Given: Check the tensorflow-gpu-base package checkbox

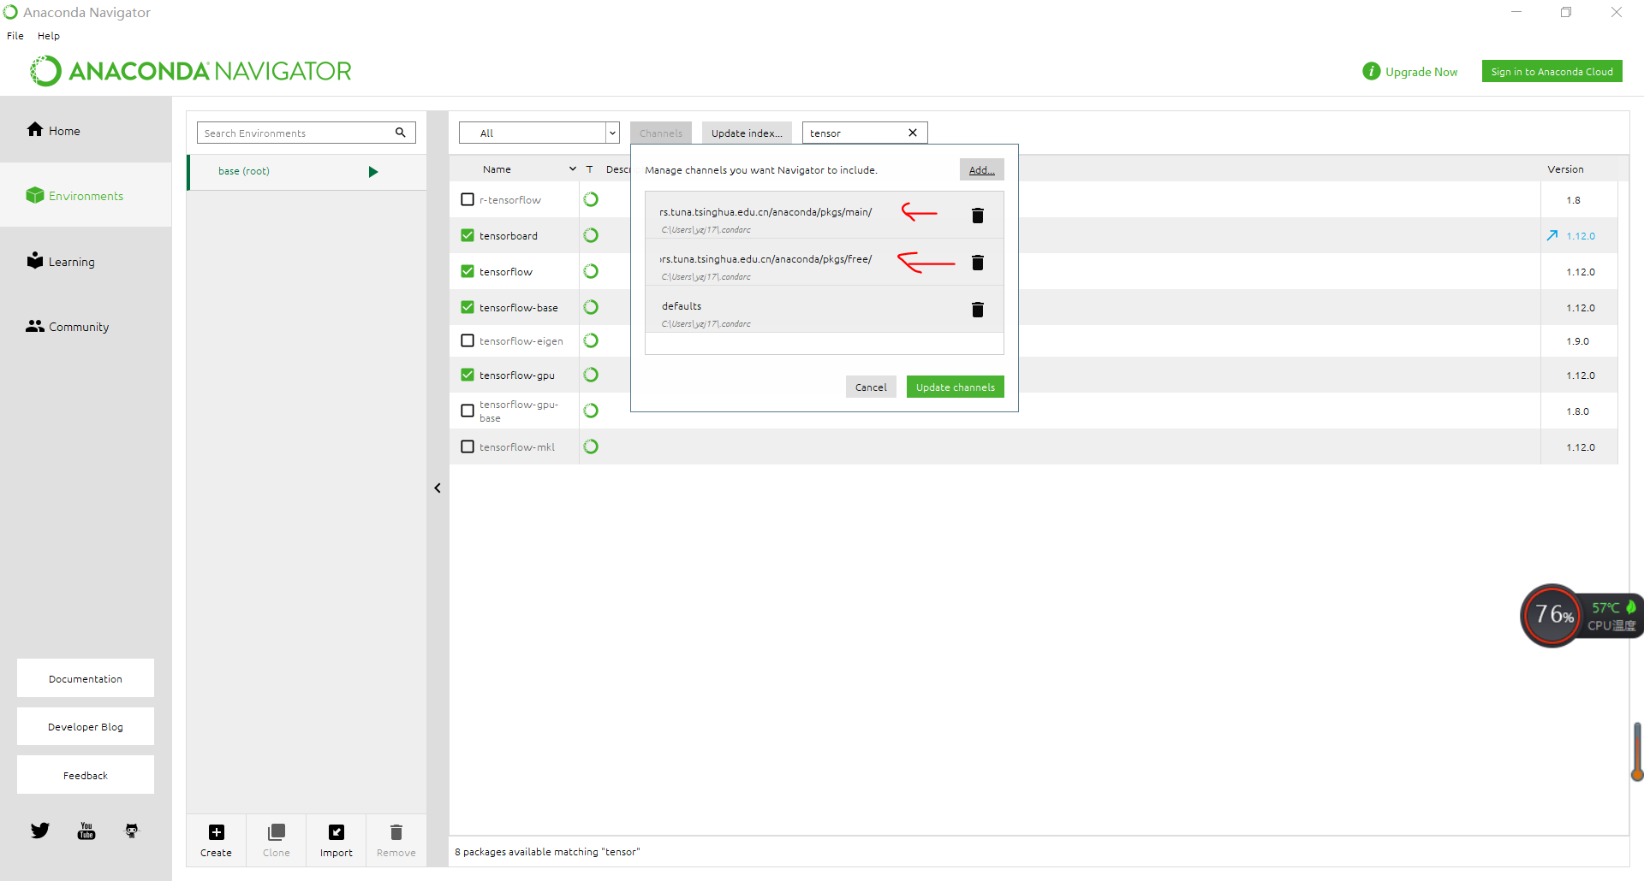Looking at the screenshot, I should pos(468,411).
